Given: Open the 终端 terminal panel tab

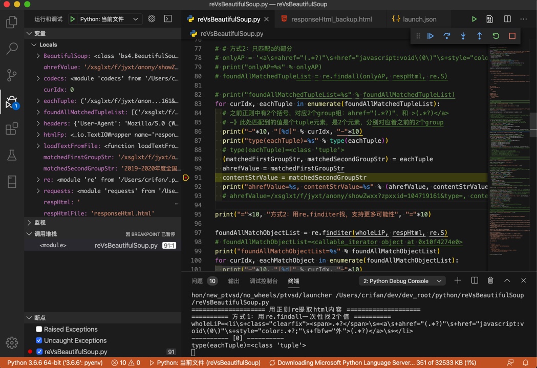Looking at the screenshot, I should [x=293, y=281].
